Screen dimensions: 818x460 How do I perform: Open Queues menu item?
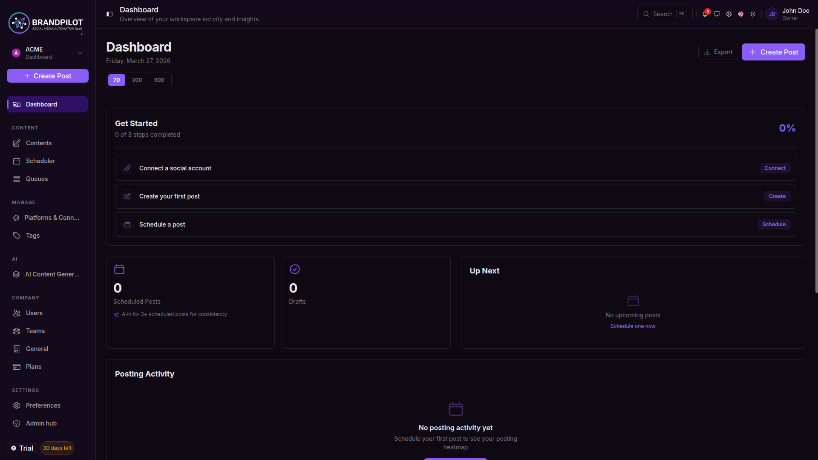click(37, 179)
